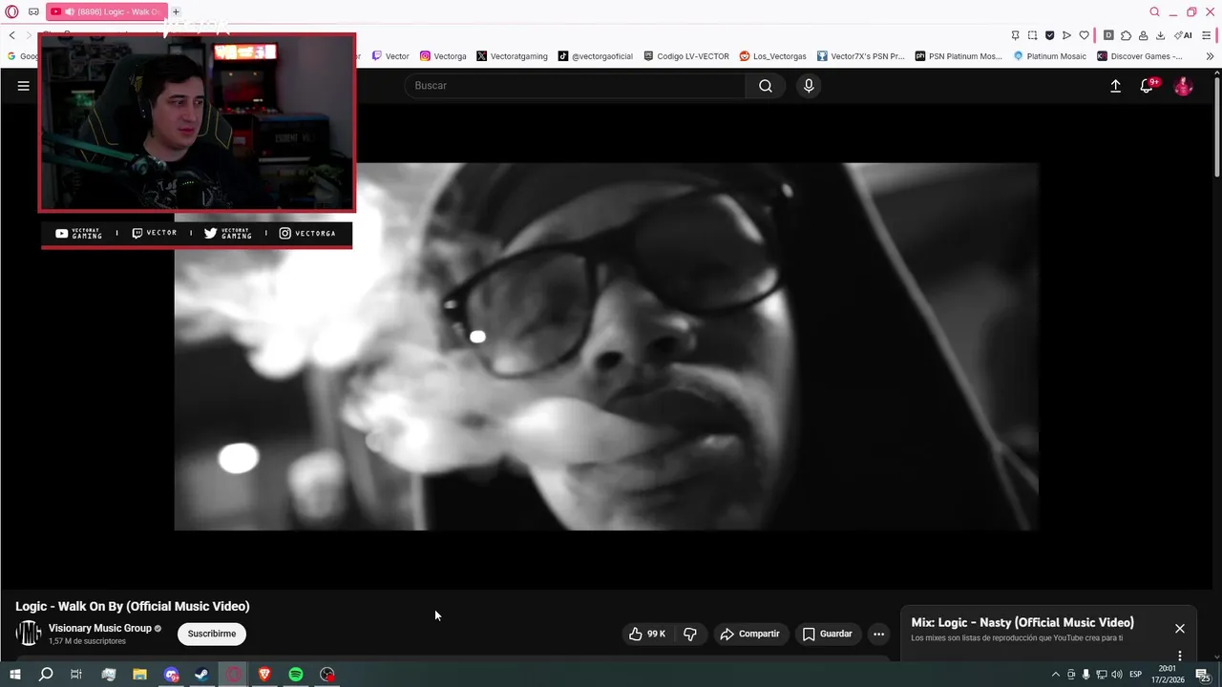Open OBS Studio from the taskbar
This screenshot has width=1222, height=687.
point(327,675)
